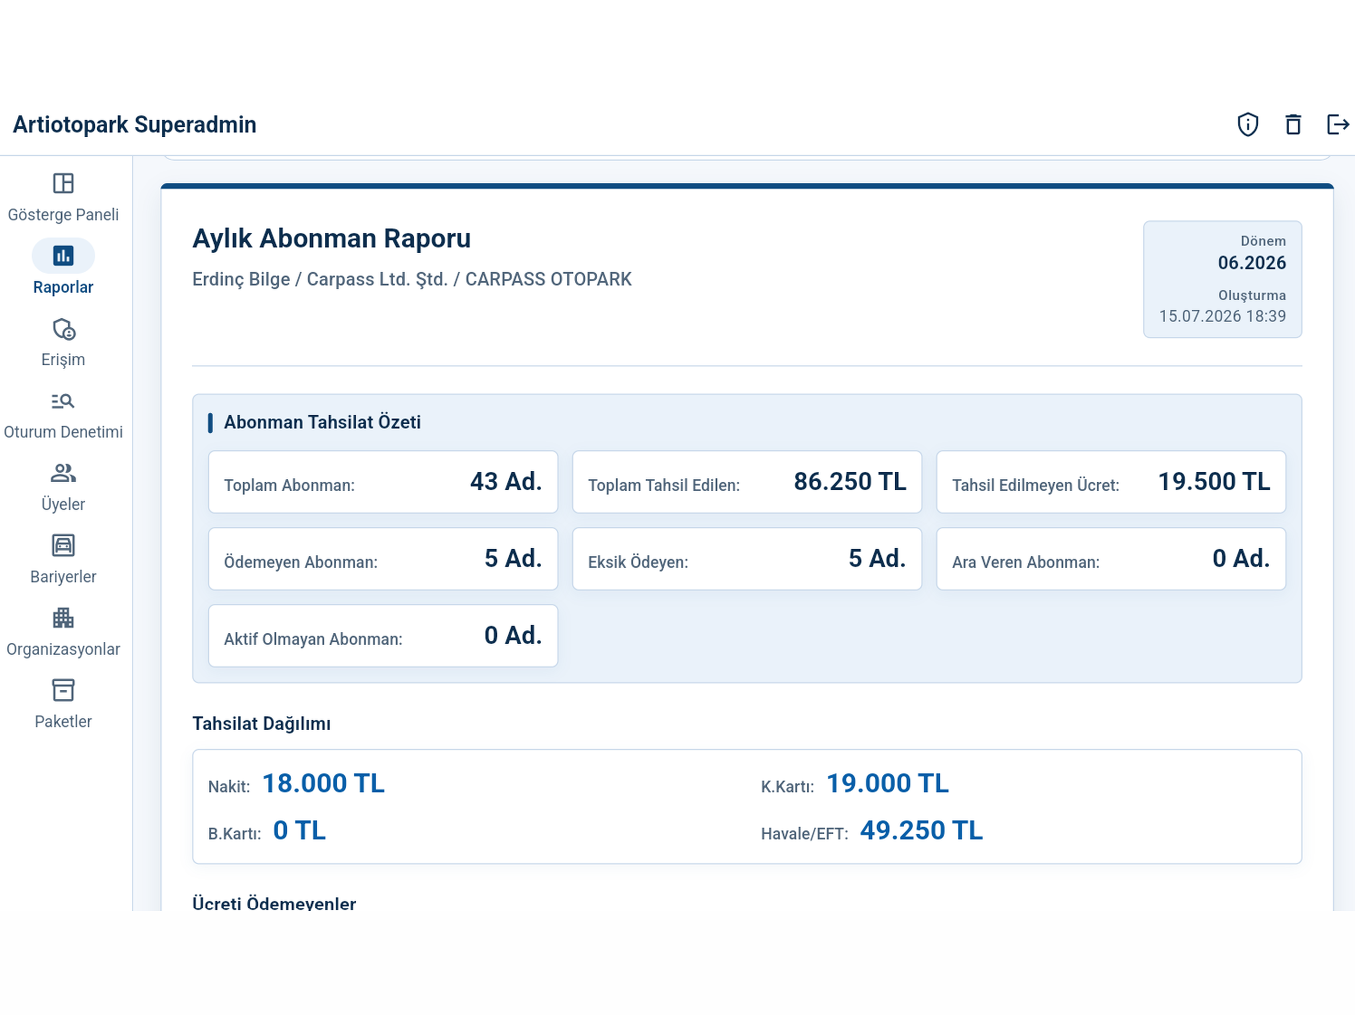Screen dimensions: 1355x1015
Task: Click the Ücreti Ödemeyenler section heading
Action: click(274, 903)
